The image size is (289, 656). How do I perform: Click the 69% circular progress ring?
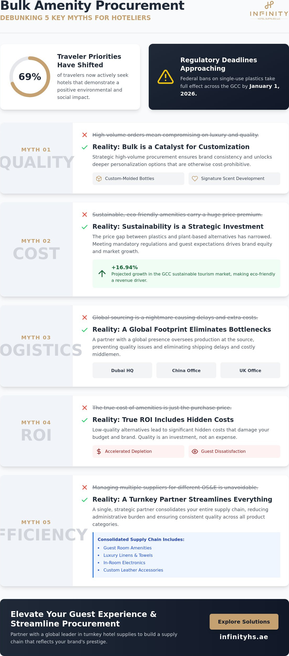click(30, 77)
